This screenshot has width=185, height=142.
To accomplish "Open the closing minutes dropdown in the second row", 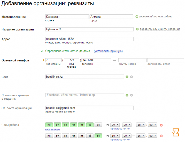I will pos(152,136).
